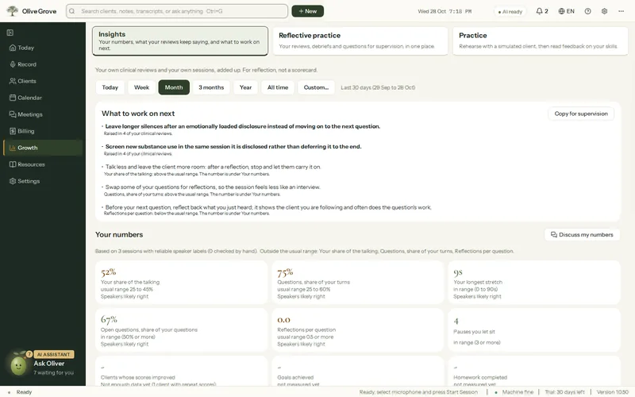Select the All time range
Viewport: 635px width, 397px height.
277,87
